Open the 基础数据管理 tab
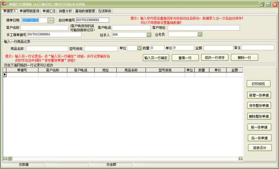The height and width of the screenshot is (169, 279). (85, 11)
